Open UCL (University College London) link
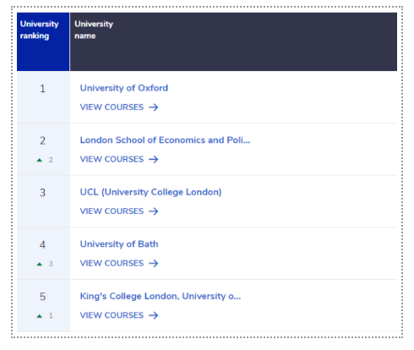Viewport: 414px width, 350px height. pos(150,192)
